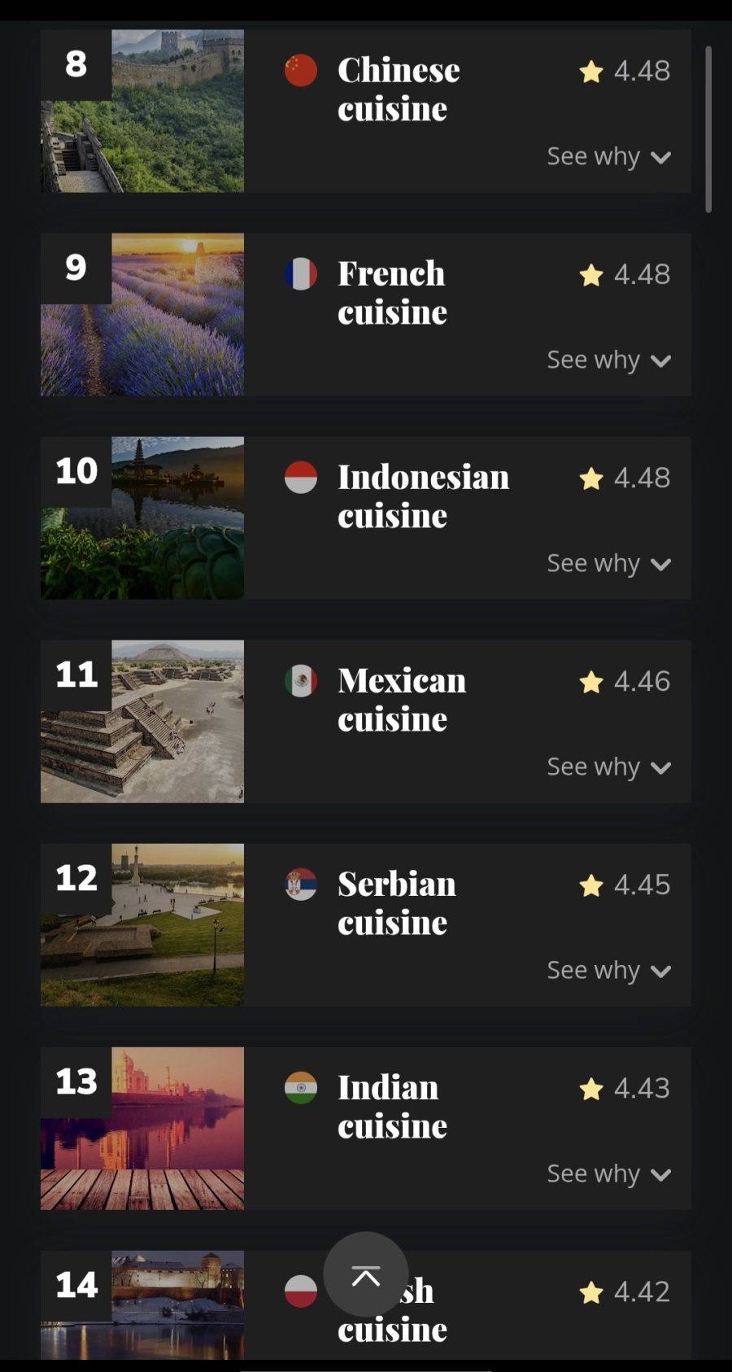Click the Serbia flag icon
This screenshot has width=732, height=1372.
[301, 885]
